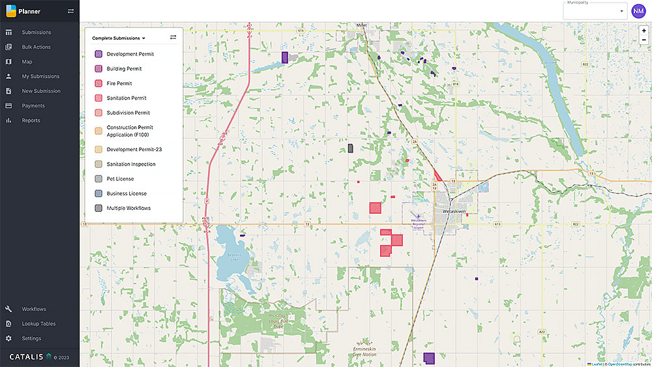Select the 'Development Permit' legend label
This screenshot has height=367, width=652.
(130, 54)
